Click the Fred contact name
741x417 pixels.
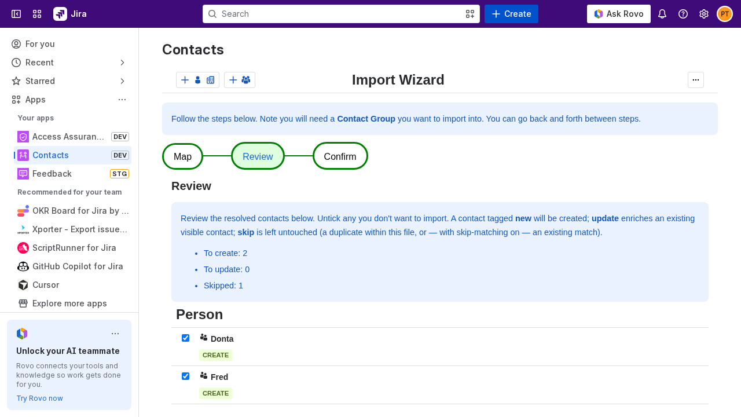click(x=219, y=377)
